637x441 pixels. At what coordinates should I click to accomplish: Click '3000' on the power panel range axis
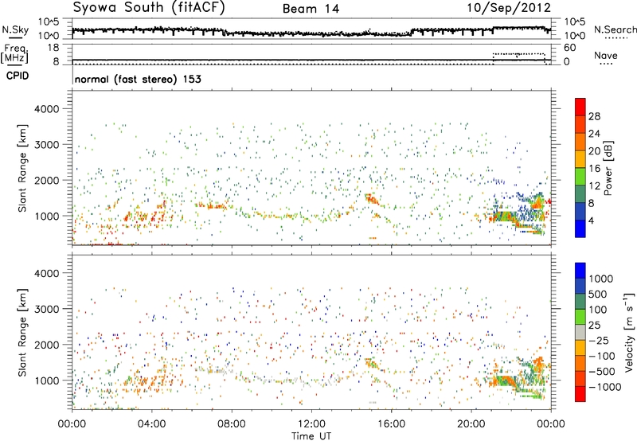tap(47, 145)
